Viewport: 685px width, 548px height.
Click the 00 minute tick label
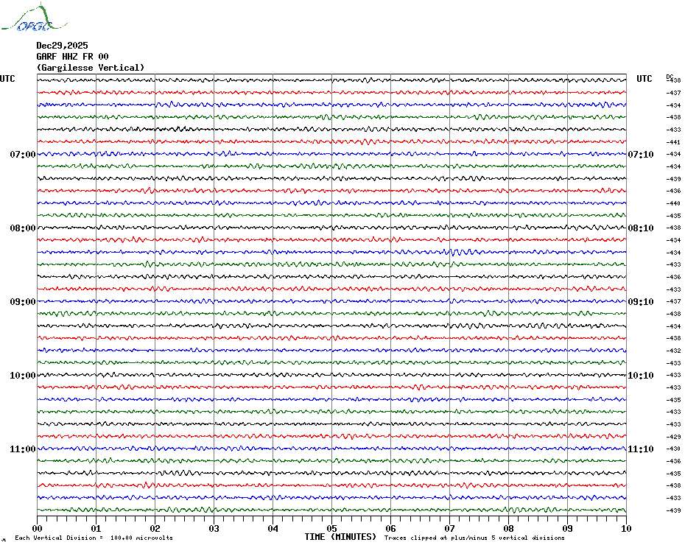point(38,528)
